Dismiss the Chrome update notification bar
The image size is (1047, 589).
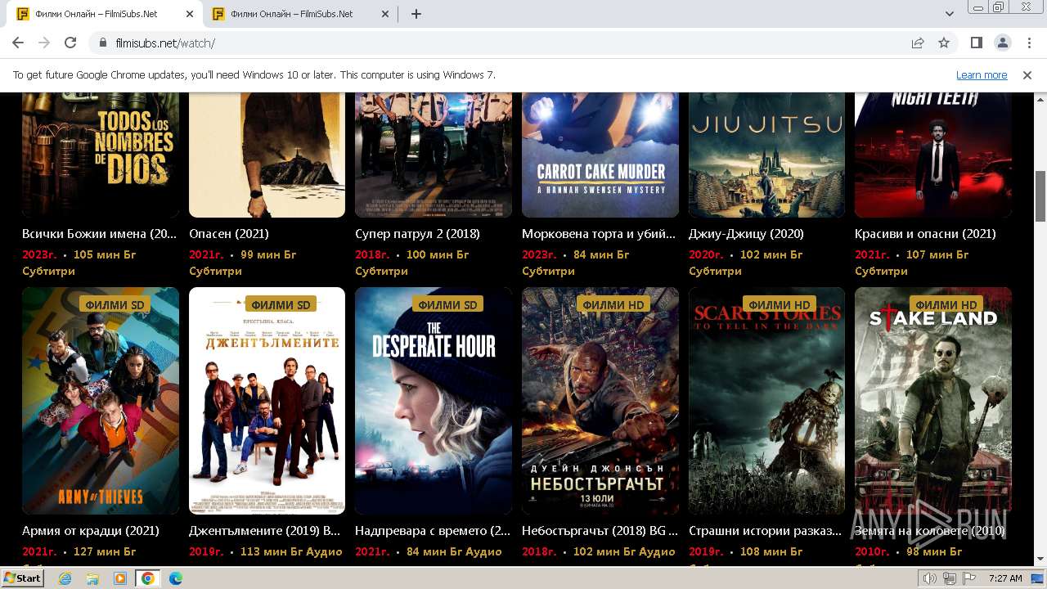click(x=1027, y=75)
